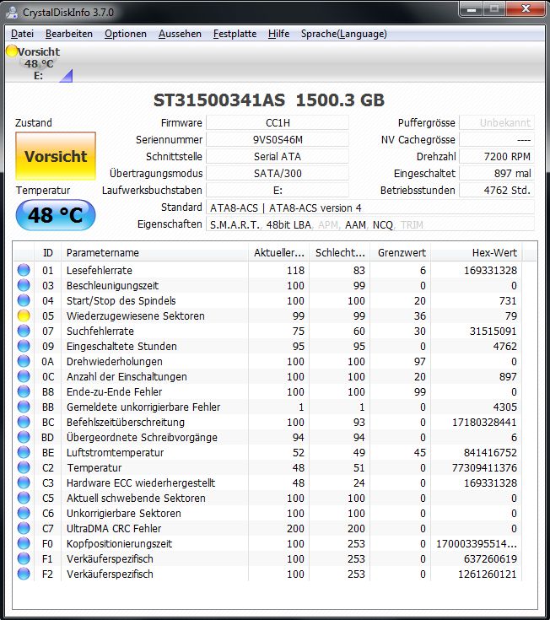Viewport: 550px width, 620px height.
Task: Click the Standard field ATA8-ACS
Action: click(x=370, y=208)
